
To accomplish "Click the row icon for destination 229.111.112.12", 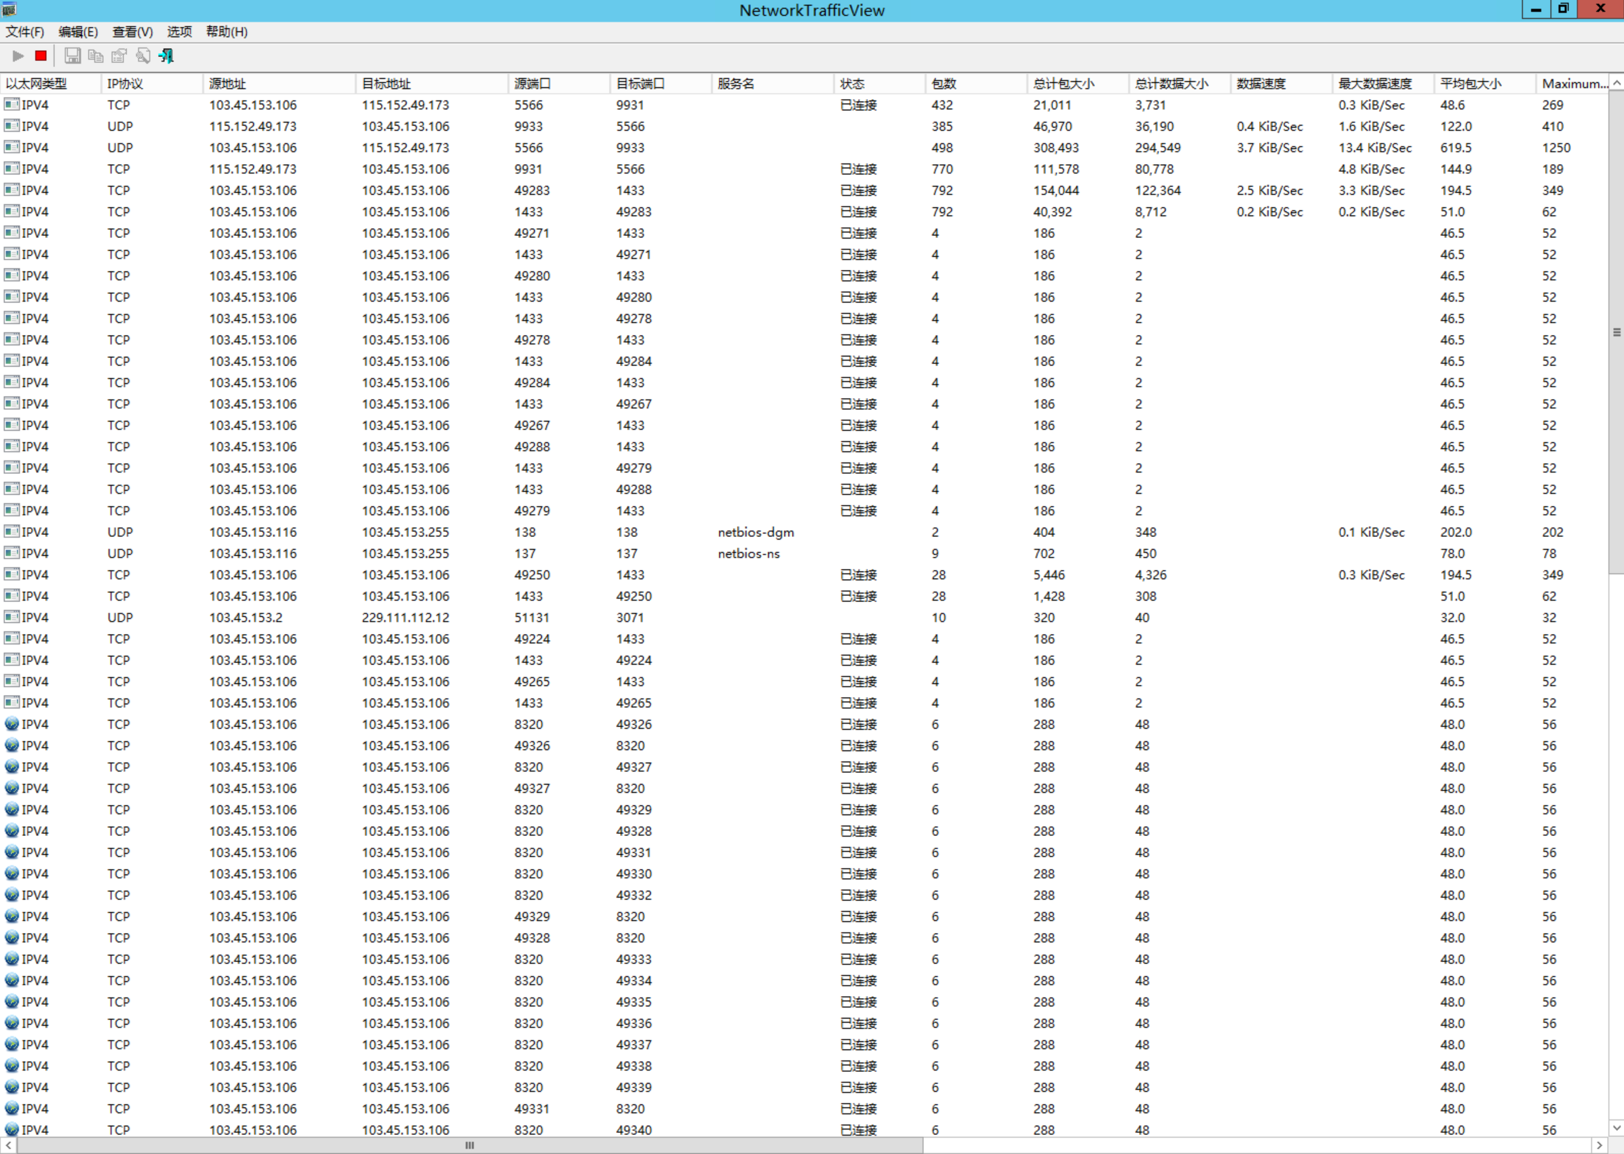I will point(12,617).
